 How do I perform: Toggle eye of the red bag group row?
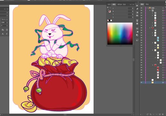point(142,65)
